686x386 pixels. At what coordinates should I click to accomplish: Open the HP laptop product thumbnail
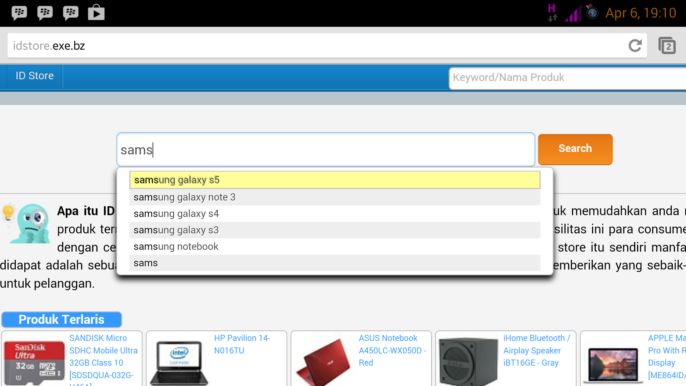click(179, 363)
